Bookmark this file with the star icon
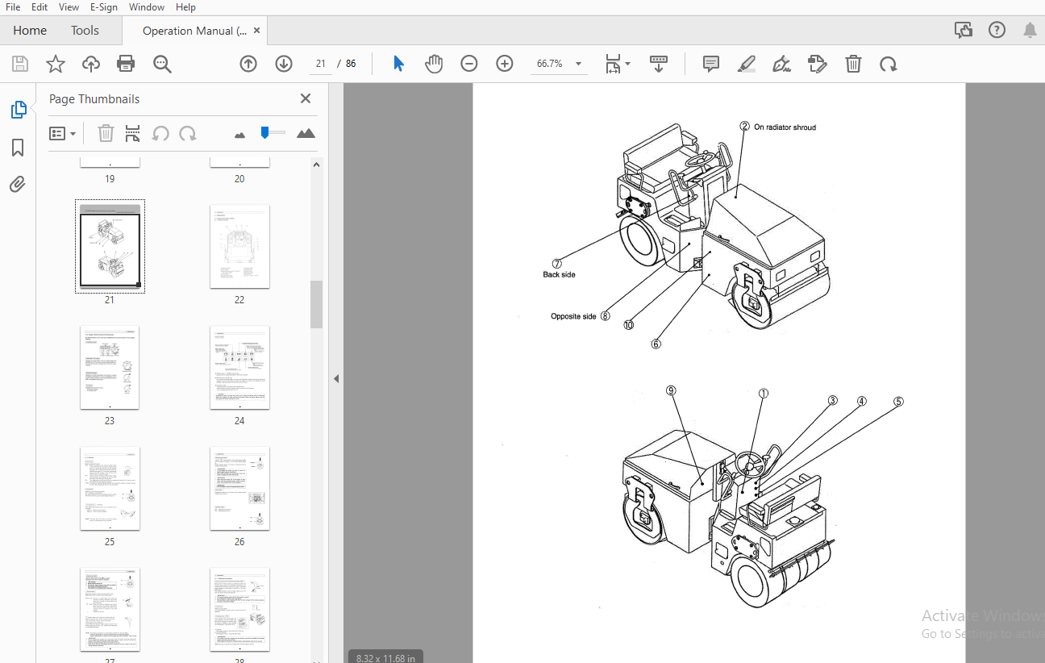The image size is (1045, 663). point(56,64)
